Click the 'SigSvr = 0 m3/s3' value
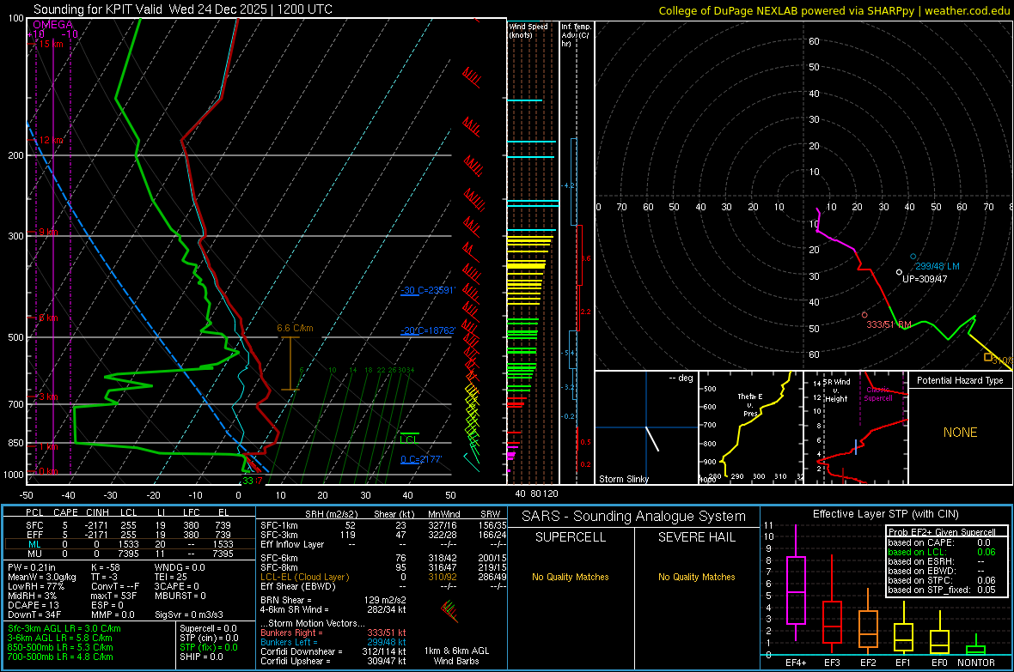Viewport: 1014px width, 672px height. 189,614
